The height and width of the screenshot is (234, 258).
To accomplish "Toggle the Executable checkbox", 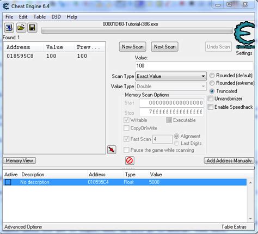I will pyautogui.click(x=169, y=120).
